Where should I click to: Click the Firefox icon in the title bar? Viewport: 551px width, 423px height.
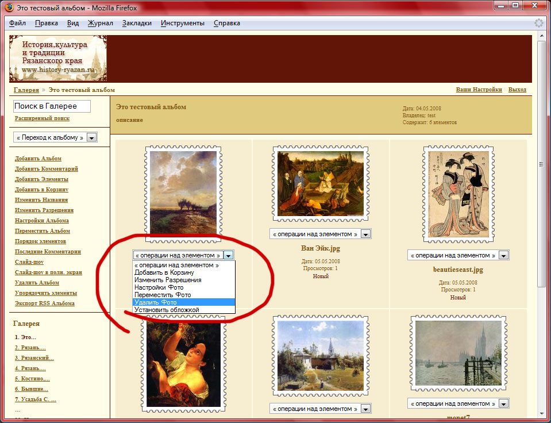(x=9, y=7)
